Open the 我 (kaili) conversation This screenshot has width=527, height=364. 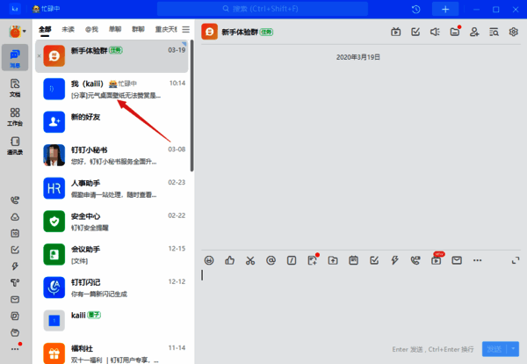tap(112, 89)
